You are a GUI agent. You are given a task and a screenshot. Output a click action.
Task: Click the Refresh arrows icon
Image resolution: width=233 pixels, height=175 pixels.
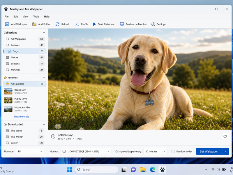(57, 24)
